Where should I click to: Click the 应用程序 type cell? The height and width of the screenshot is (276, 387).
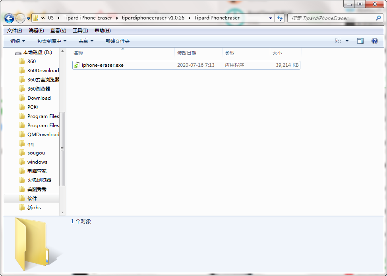(x=234, y=65)
